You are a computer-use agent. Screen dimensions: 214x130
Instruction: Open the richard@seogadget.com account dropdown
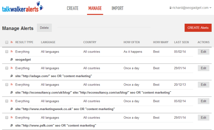click(191, 8)
